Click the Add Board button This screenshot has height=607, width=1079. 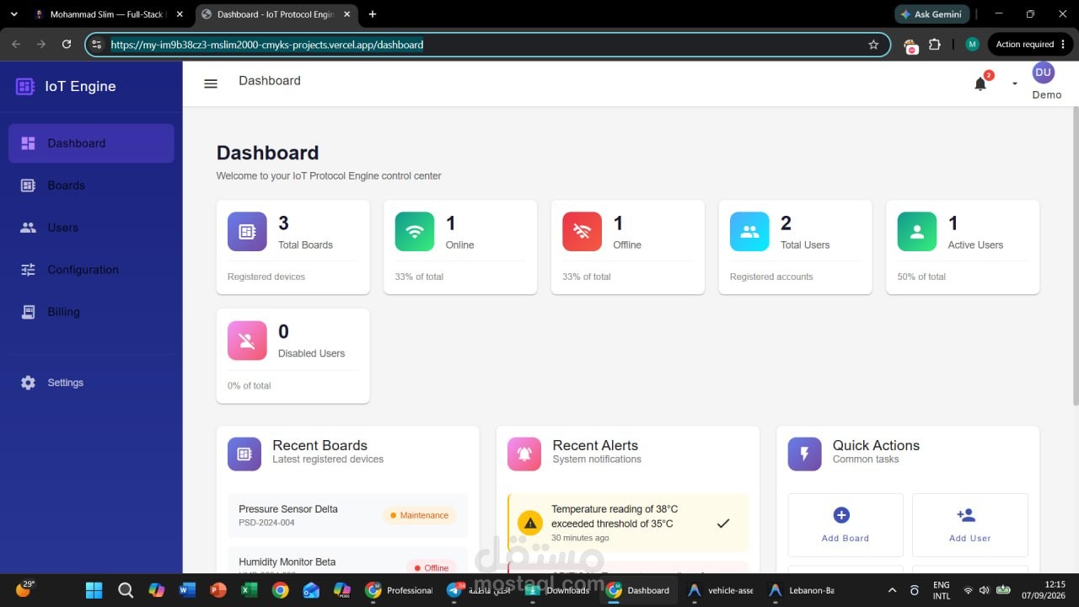click(x=845, y=525)
